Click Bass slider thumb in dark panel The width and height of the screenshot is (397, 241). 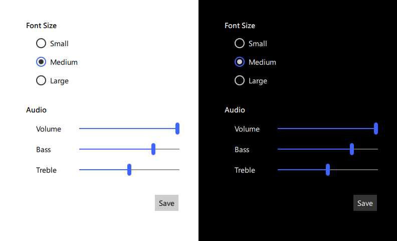point(352,149)
